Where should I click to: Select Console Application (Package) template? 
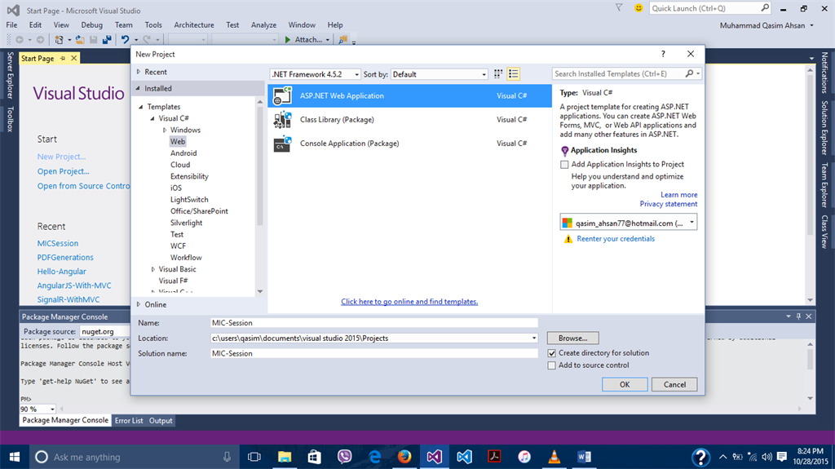click(409, 144)
